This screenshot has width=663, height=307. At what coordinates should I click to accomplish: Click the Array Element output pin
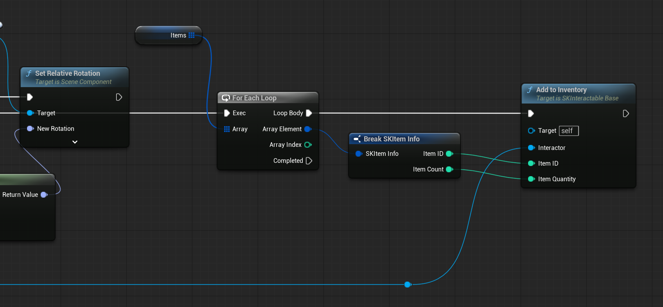[x=308, y=129]
